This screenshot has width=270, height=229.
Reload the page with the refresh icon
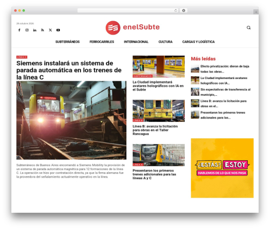(175, 11)
